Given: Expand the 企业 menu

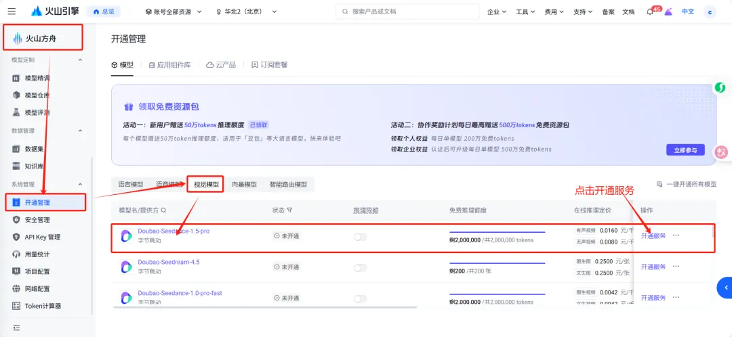Looking at the screenshot, I should coord(497,12).
